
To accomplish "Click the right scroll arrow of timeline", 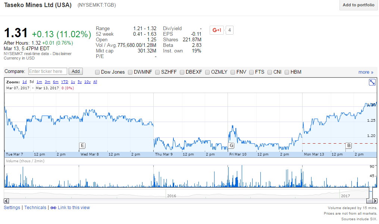I will pyautogui.click(x=375, y=201).
